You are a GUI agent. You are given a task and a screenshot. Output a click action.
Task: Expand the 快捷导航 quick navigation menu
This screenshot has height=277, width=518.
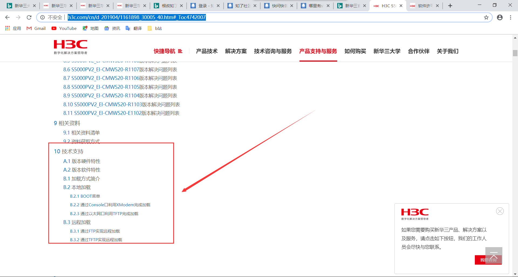168,51
